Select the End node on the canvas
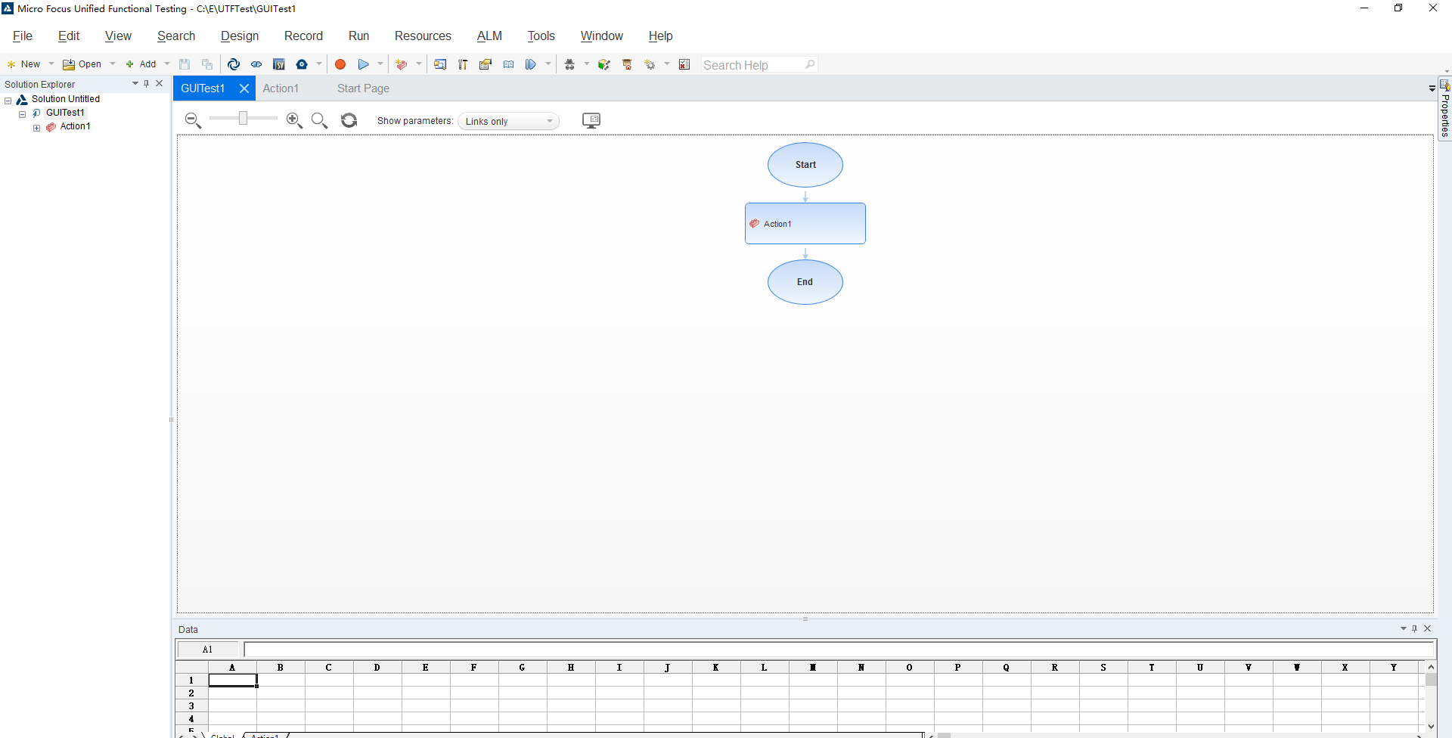The height and width of the screenshot is (738, 1452). pos(805,282)
